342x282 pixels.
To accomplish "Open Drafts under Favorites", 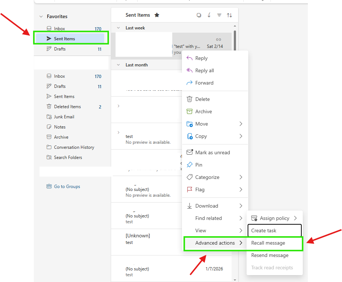I will [x=71, y=49].
